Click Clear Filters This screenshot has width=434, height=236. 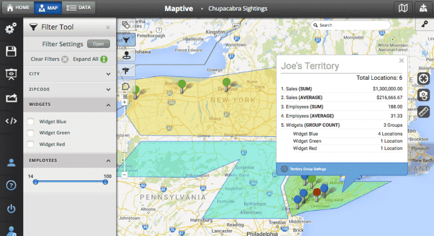[49, 59]
